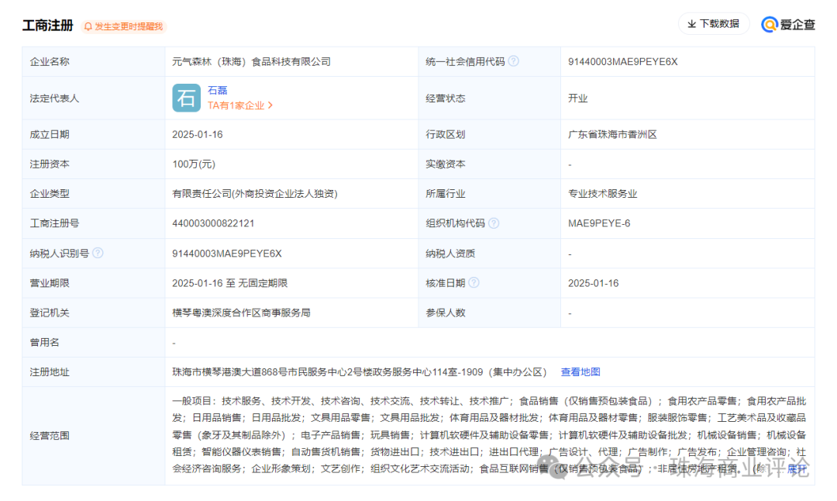
Task: Select the 实缴资本 label
Action: click(445, 164)
